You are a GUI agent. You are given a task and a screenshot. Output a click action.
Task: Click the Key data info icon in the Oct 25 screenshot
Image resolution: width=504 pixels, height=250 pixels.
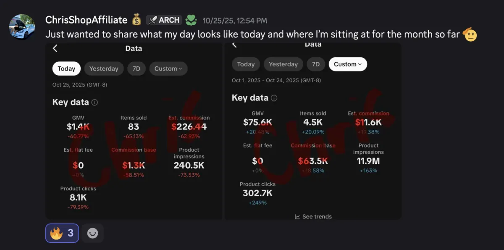[x=95, y=102]
